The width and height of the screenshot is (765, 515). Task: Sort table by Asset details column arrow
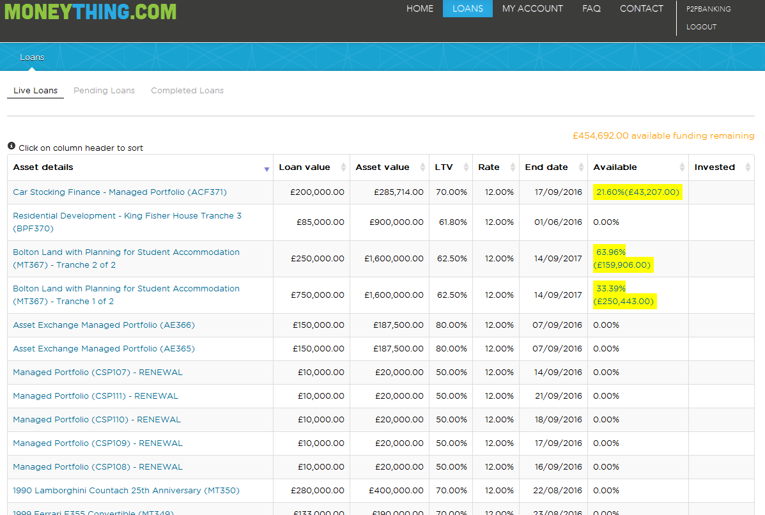coord(267,169)
